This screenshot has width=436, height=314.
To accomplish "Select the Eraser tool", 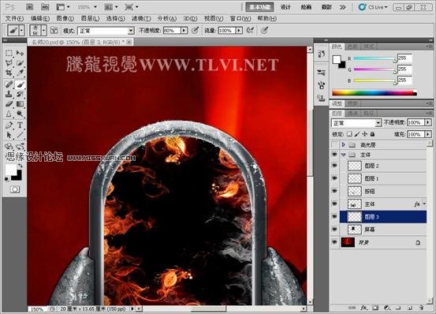I will pyautogui.click(x=9, y=104).
